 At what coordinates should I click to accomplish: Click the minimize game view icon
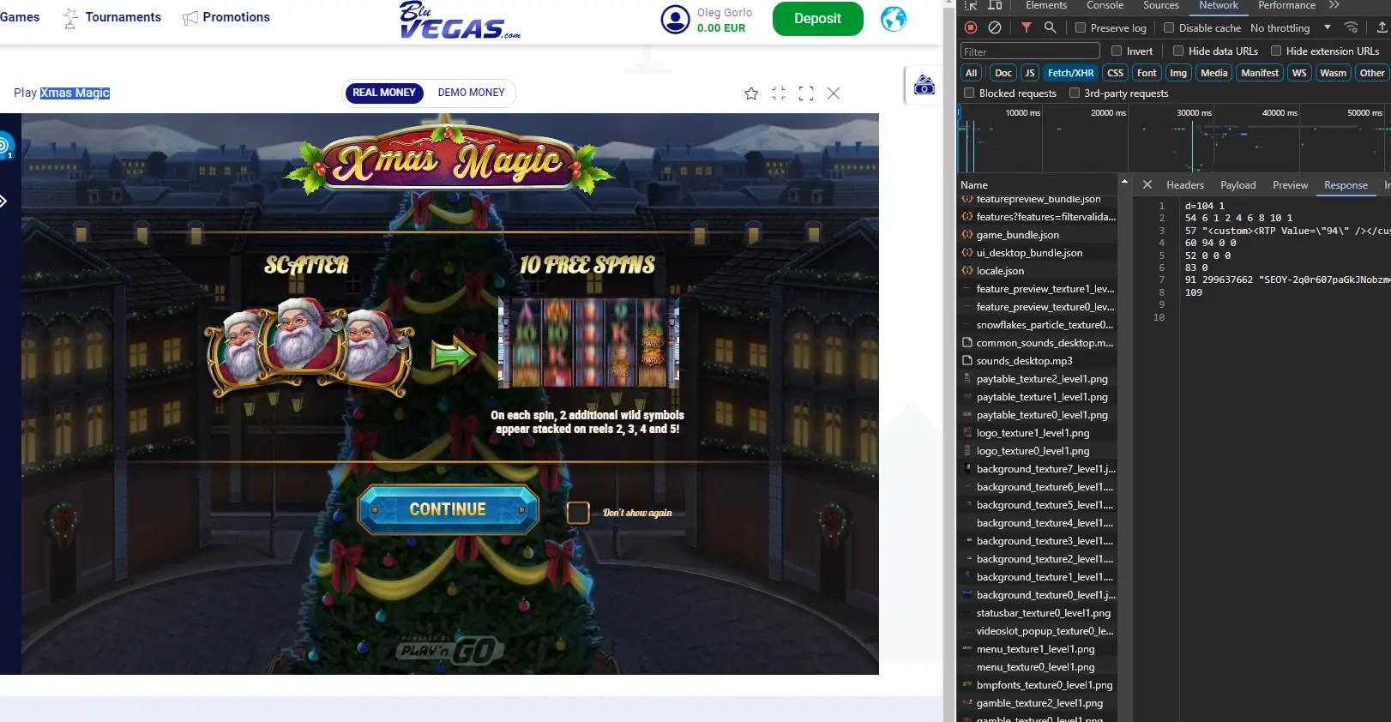point(779,93)
